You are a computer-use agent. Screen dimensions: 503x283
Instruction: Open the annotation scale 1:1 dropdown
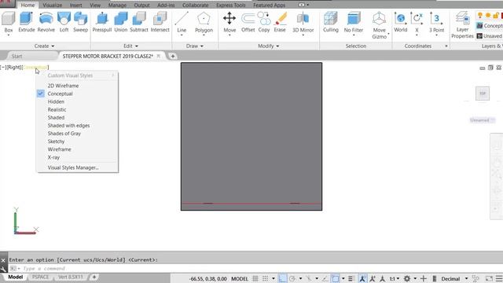[395, 278]
